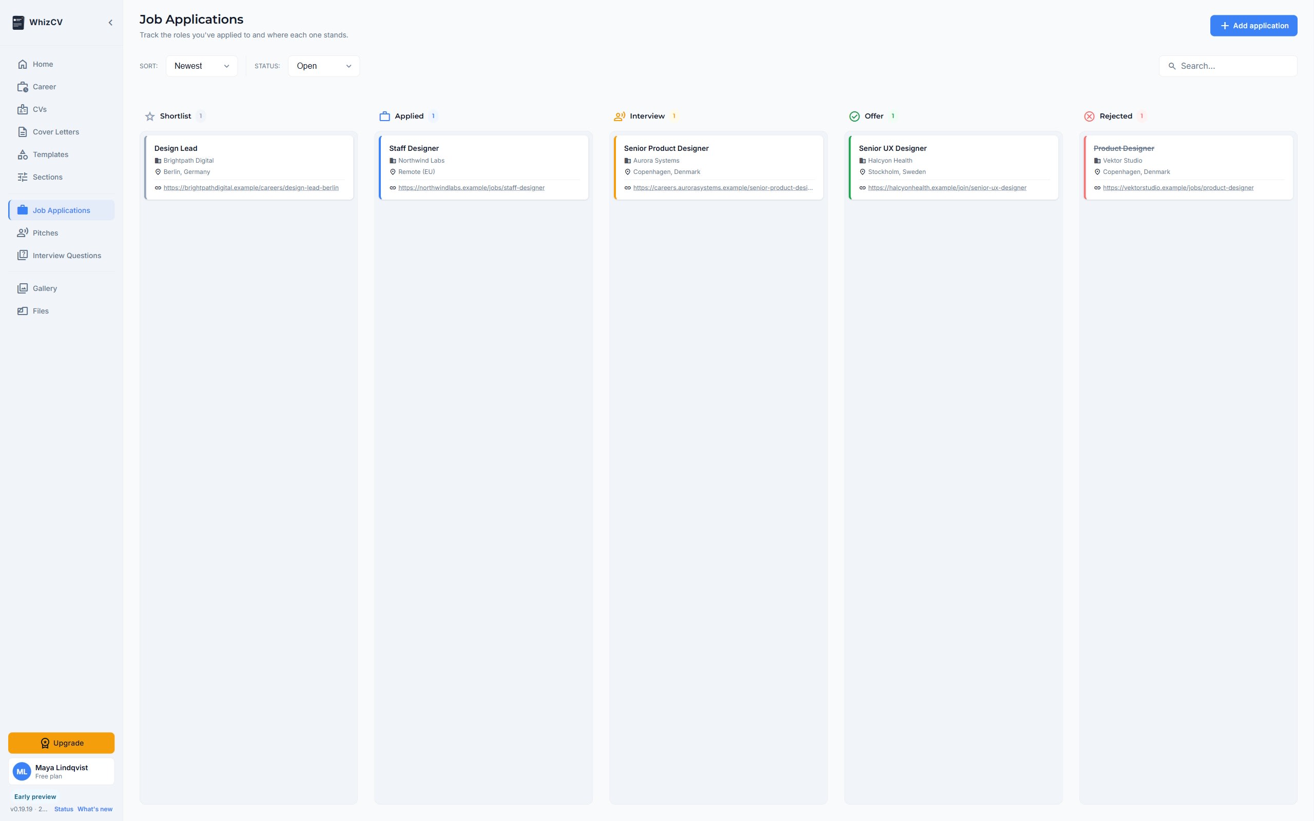This screenshot has width=1314, height=821.
Task: Click the link icon on Design Lead card
Action: pos(158,188)
